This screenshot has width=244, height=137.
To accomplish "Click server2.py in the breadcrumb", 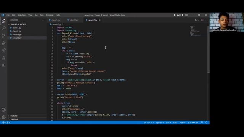I will tap(57, 24).
